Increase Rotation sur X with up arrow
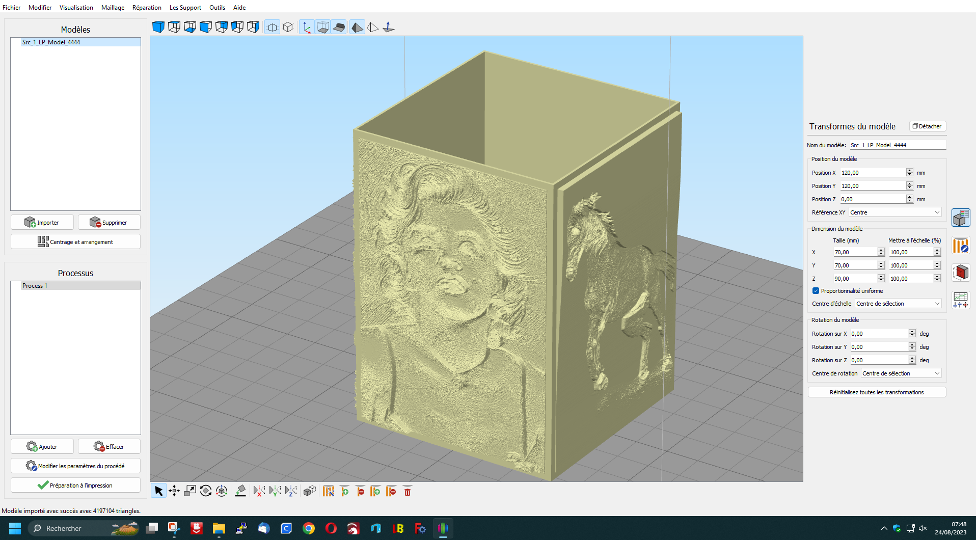976x540 pixels. (x=912, y=332)
